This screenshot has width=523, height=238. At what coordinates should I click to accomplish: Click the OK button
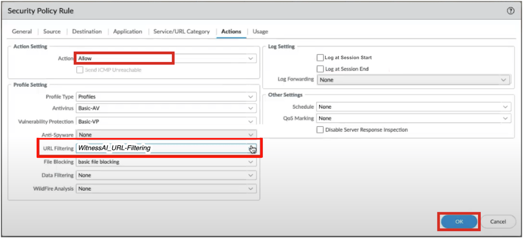point(459,222)
